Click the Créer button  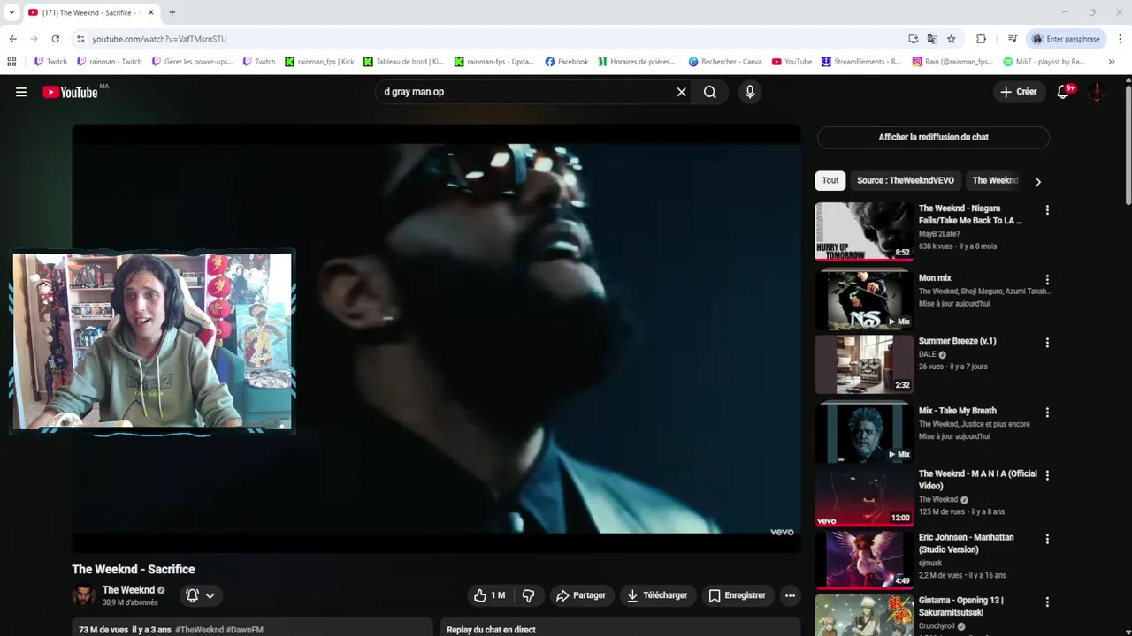click(1018, 92)
